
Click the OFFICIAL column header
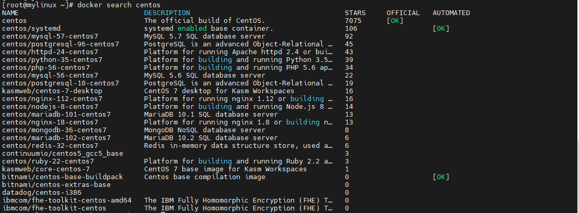(x=403, y=12)
